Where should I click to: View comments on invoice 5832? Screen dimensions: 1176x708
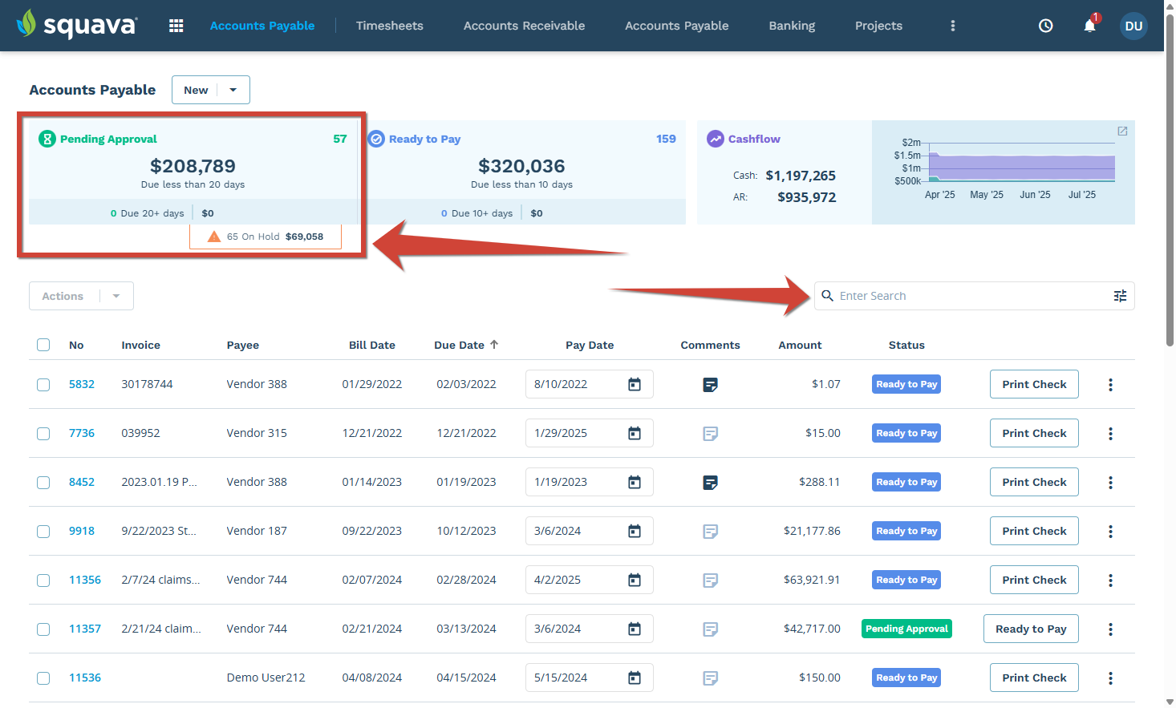[x=710, y=385]
